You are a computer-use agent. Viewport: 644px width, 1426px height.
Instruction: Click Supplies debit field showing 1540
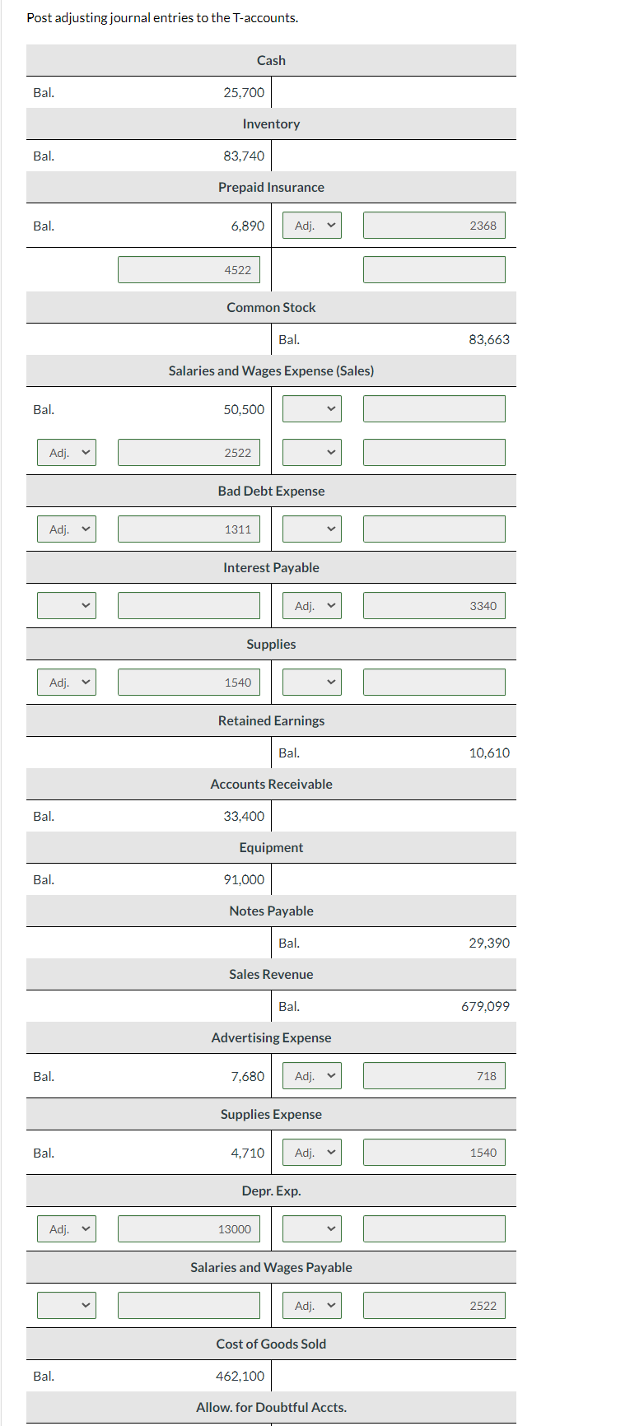pyautogui.click(x=189, y=683)
